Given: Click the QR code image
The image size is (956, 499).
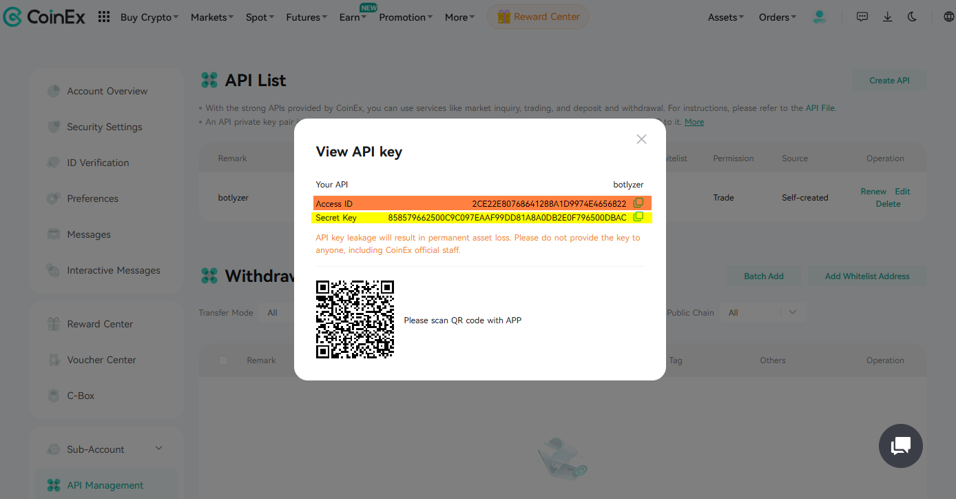Looking at the screenshot, I should (x=355, y=320).
